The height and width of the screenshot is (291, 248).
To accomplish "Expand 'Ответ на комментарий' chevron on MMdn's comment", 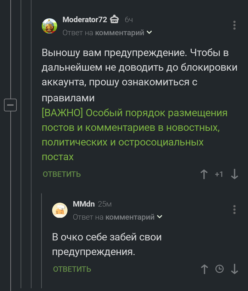I will click(160, 217).
